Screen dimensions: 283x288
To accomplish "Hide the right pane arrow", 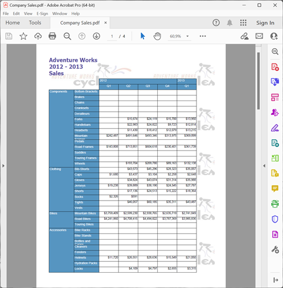I will pyautogui.click(x=264, y=166).
